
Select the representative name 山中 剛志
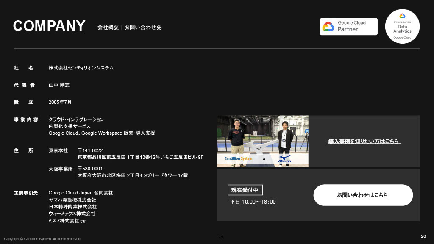click(59, 85)
